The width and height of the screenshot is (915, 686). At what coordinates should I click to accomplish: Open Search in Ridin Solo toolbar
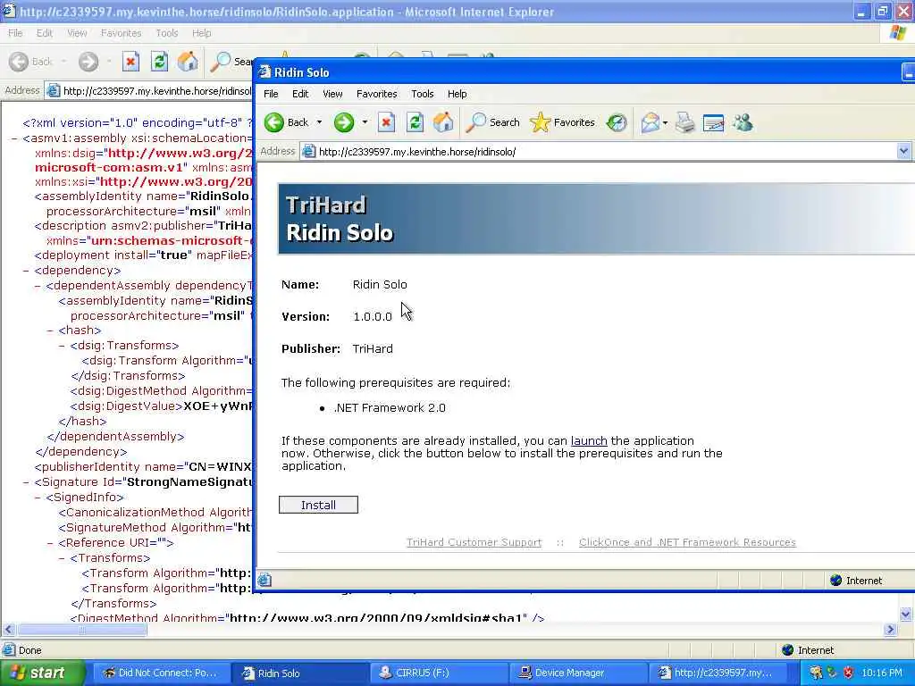493,122
